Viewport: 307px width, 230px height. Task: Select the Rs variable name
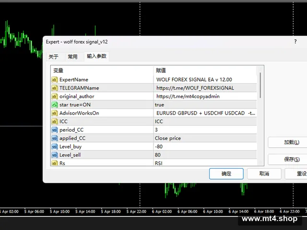[62, 163]
